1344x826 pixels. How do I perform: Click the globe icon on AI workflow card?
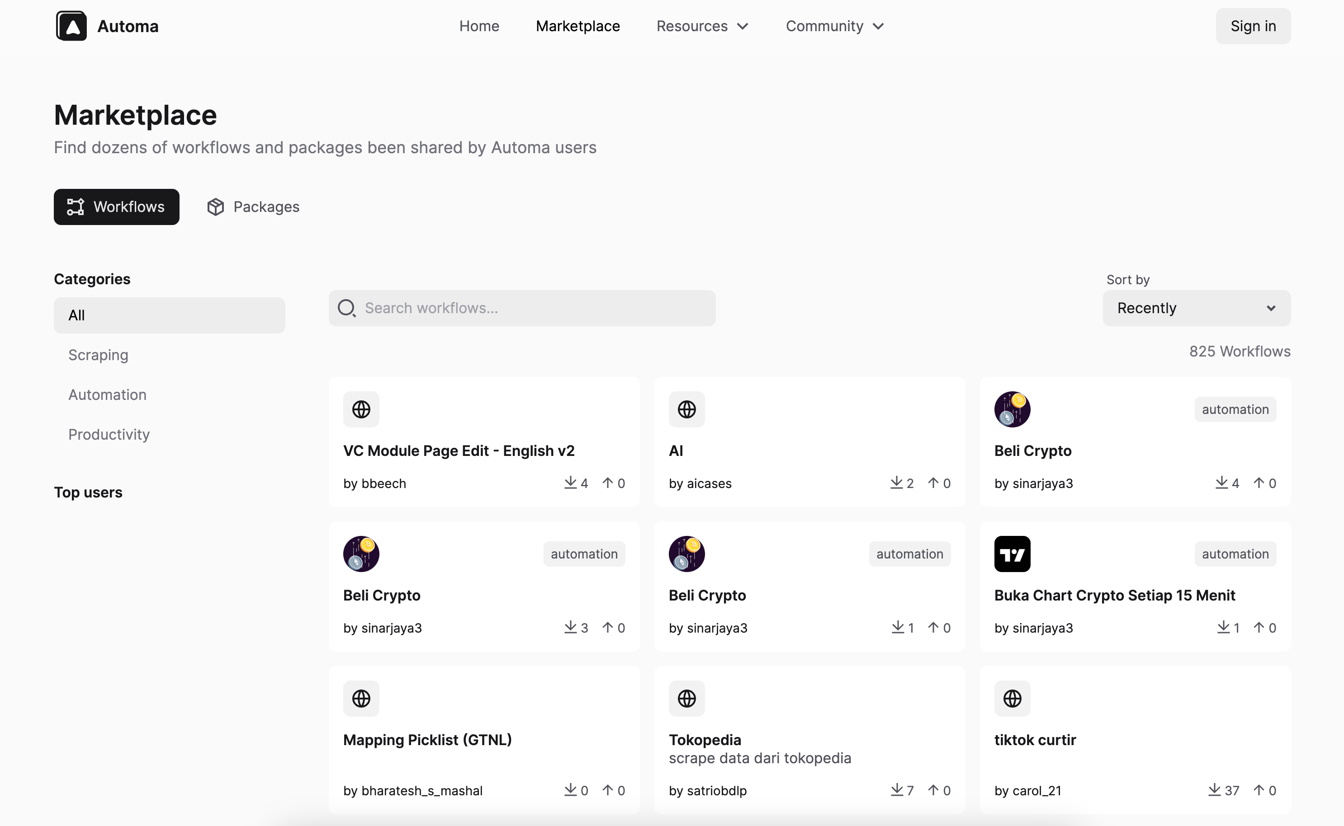[x=686, y=409]
